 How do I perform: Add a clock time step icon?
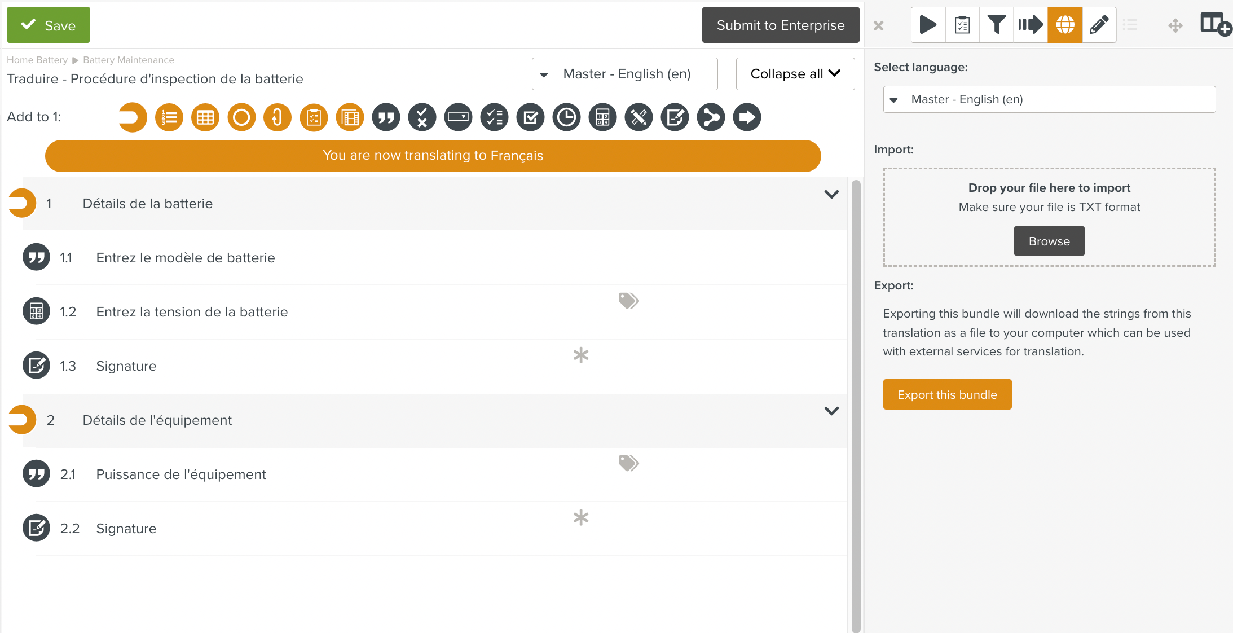tap(566, 117)
